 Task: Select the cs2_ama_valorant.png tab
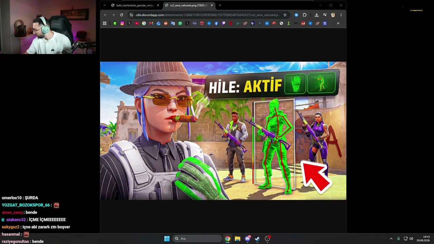point(189,5)
